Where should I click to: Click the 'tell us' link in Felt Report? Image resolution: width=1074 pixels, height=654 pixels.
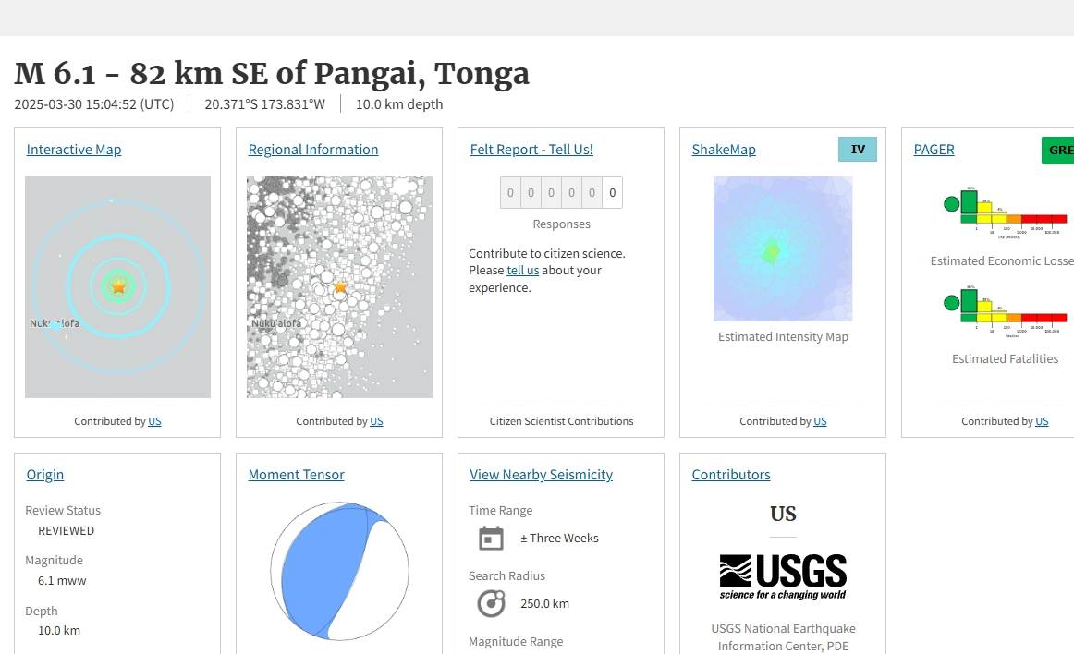(x=522, y=271)
